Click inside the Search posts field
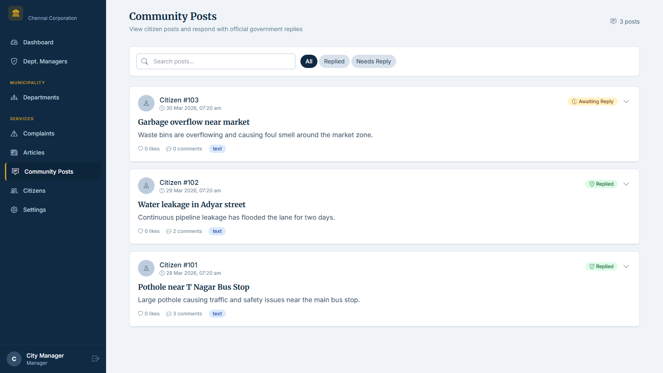 [215, 61]
